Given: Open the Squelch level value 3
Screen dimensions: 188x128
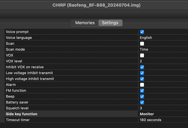Looking at the screenshot, I should (163, 108).
